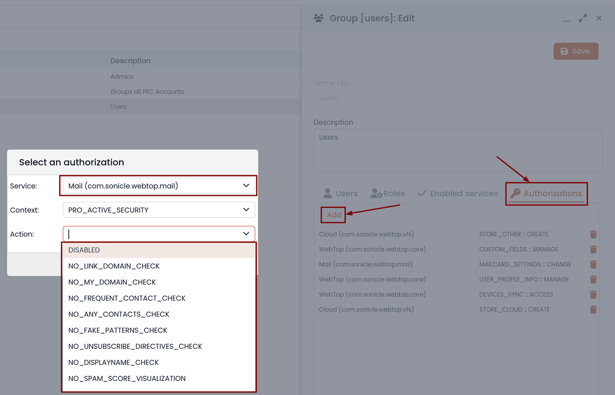Minimize the Group edit panel
The height and width of the screenshot is (395, 615).
coord(567,18)
